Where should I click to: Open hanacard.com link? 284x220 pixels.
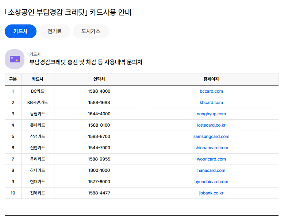tap(211, 170)
